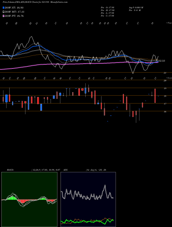Click the 'ADX' panel heading
Image resolution: width=172 pixels, height=227 pixels.
[66, 170]
